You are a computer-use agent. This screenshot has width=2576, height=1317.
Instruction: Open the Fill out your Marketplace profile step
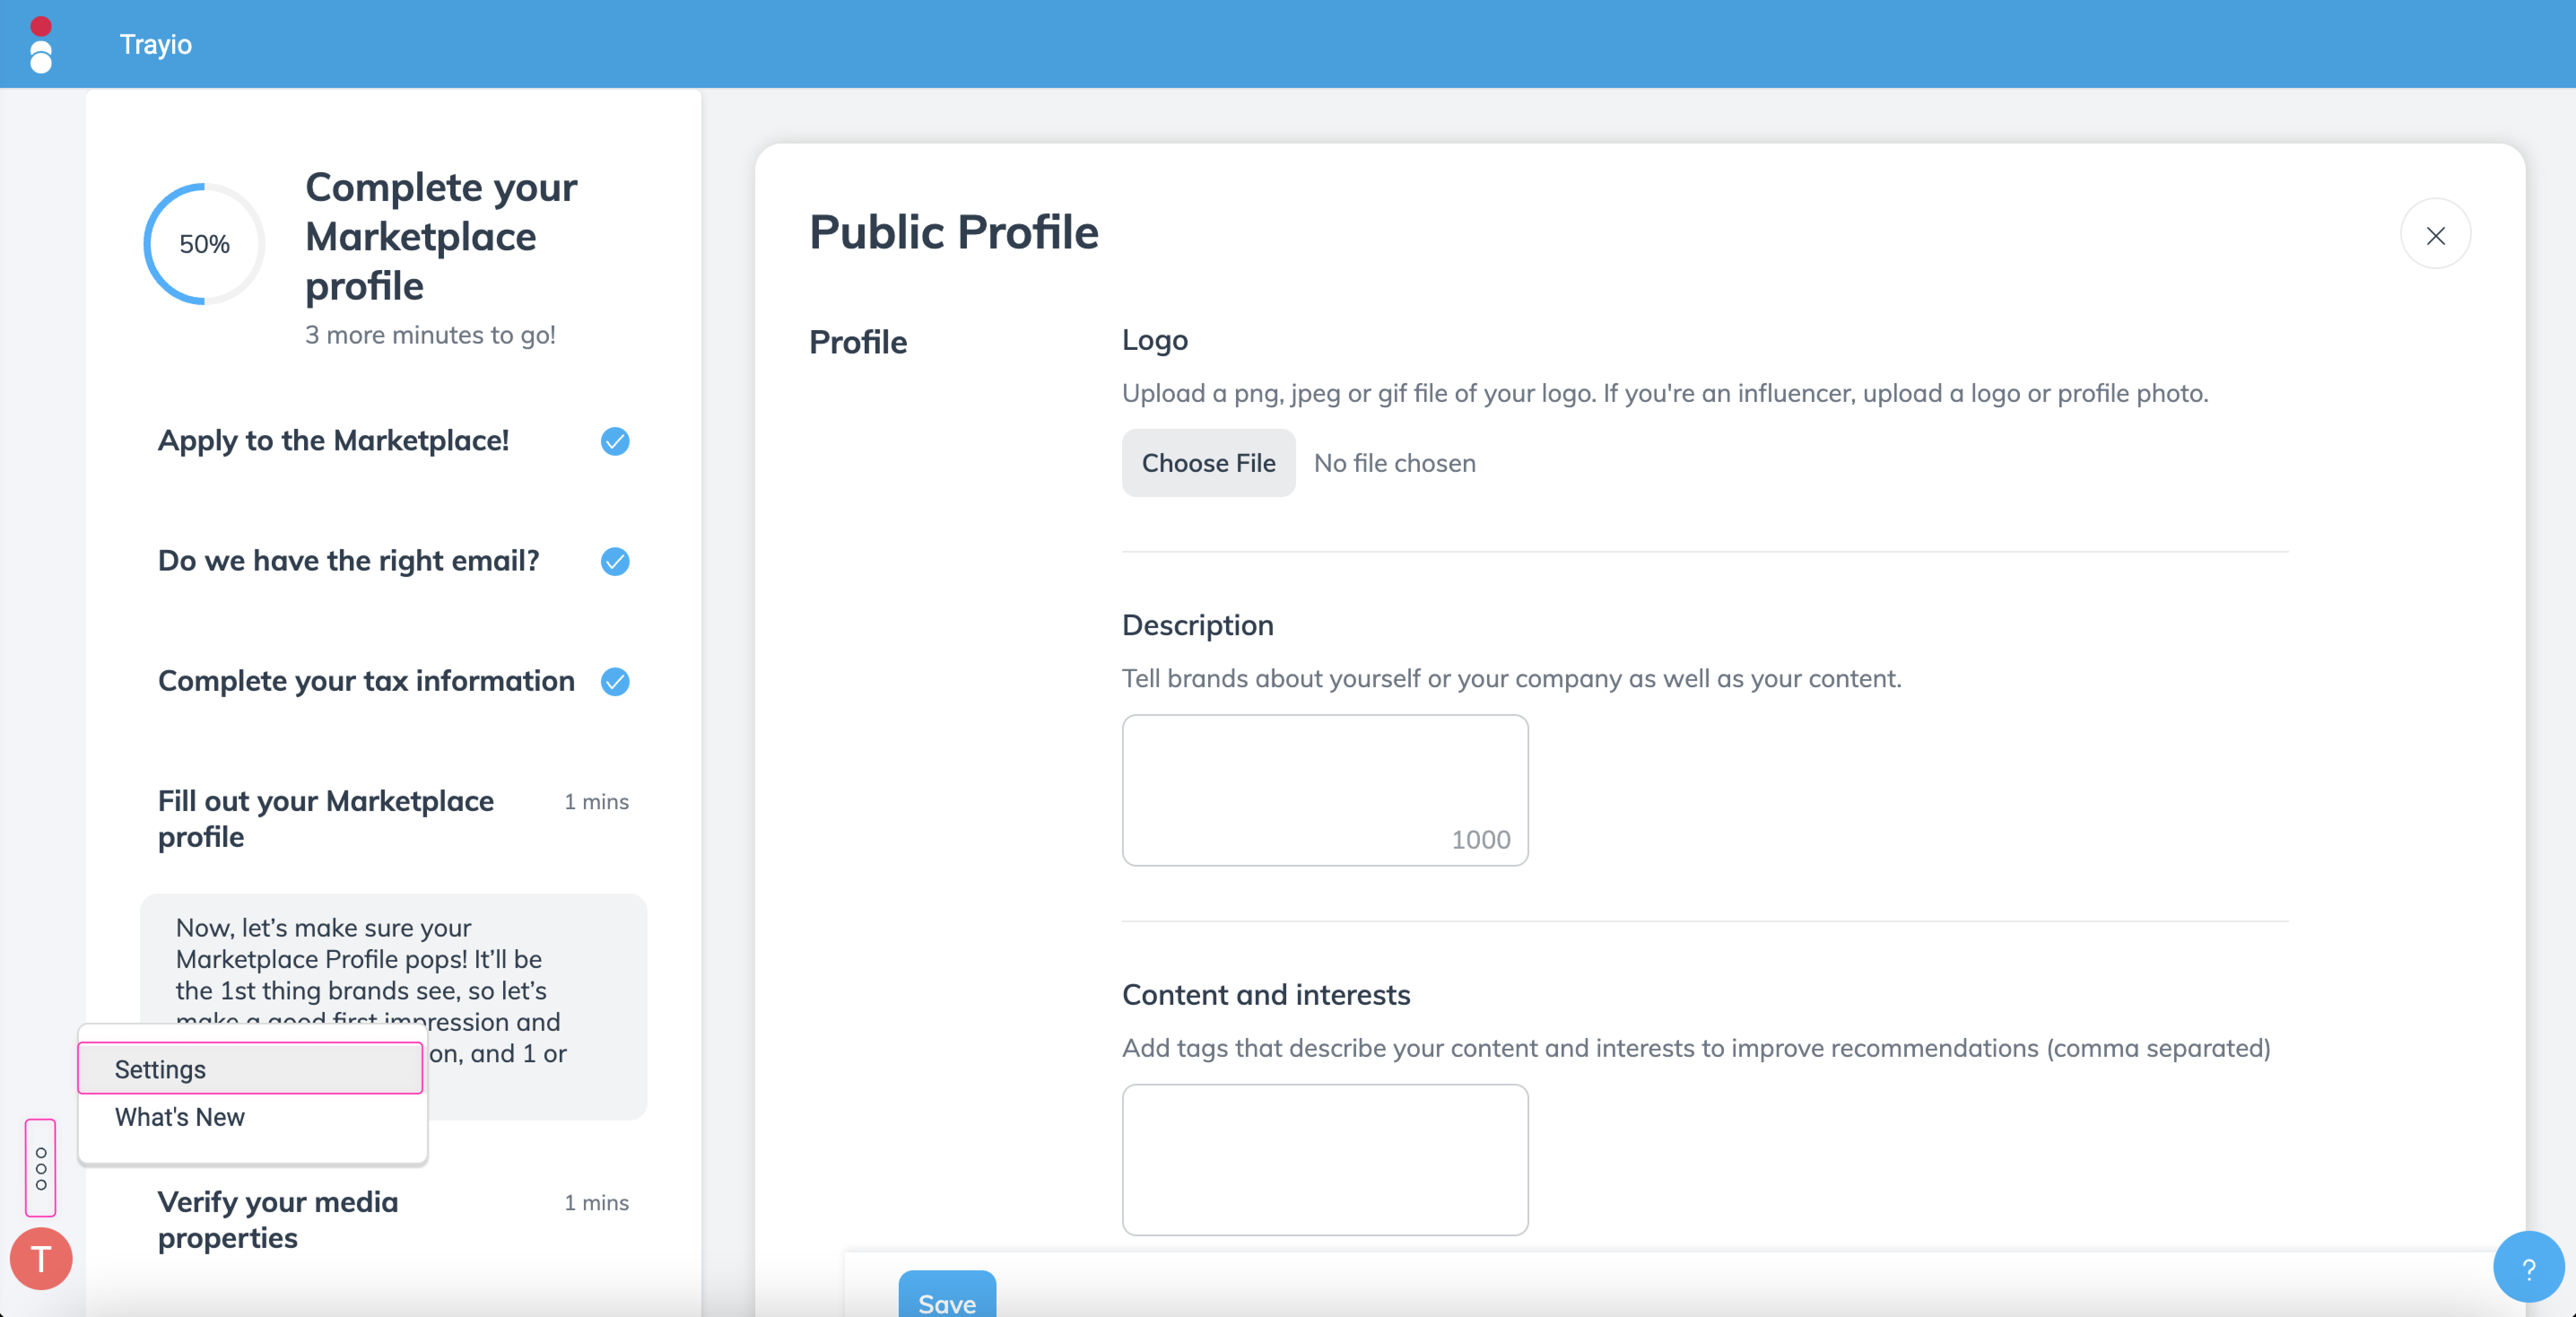pyautogui.click(x=325, y=818)
